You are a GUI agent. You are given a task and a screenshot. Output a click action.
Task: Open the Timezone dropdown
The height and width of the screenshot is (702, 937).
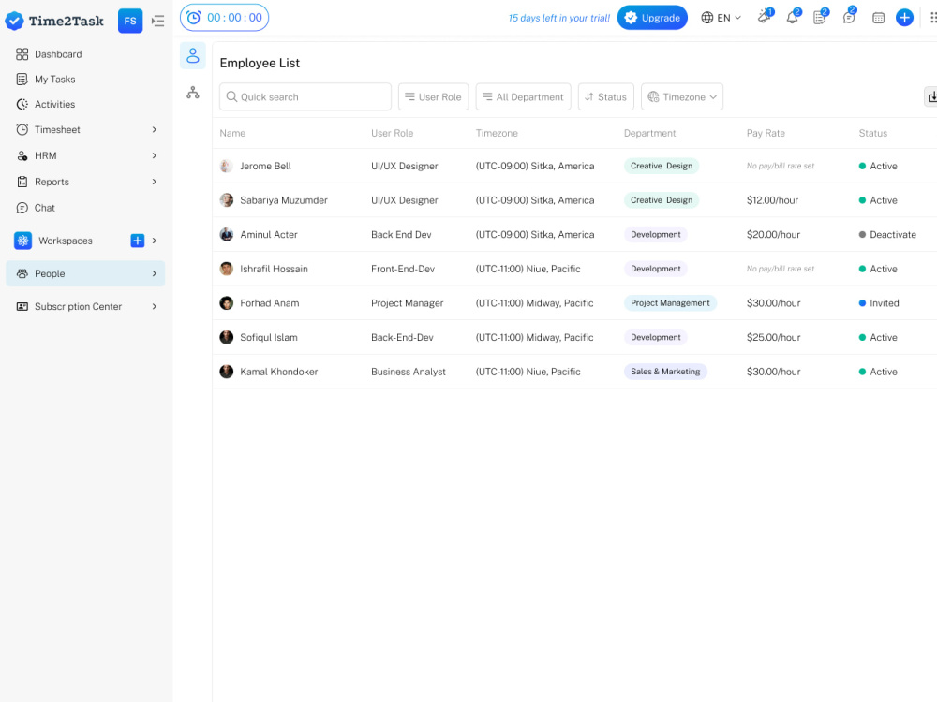682,96
